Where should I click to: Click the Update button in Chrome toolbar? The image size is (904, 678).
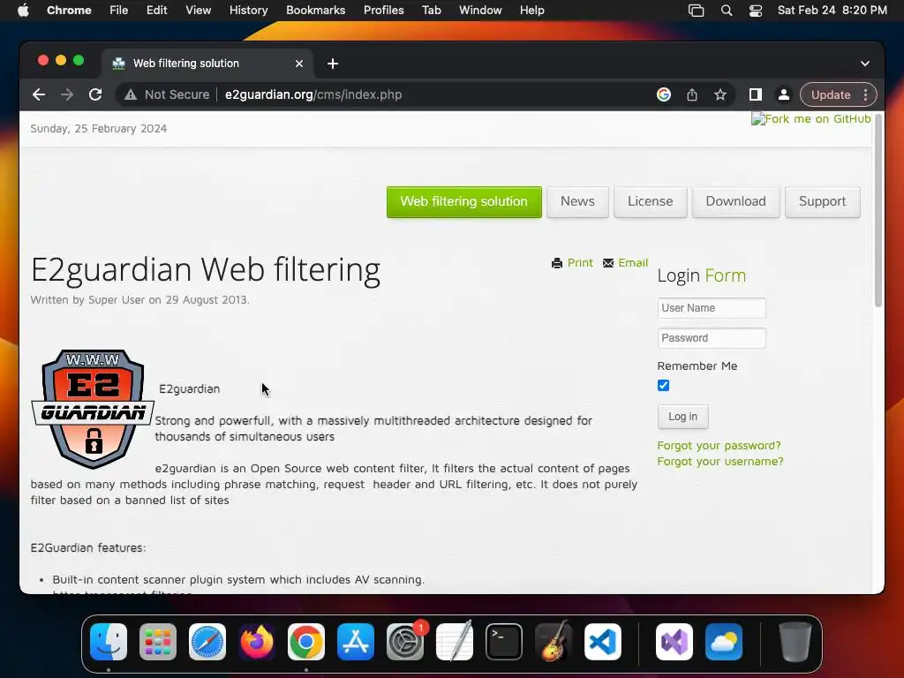pos(830,94)
